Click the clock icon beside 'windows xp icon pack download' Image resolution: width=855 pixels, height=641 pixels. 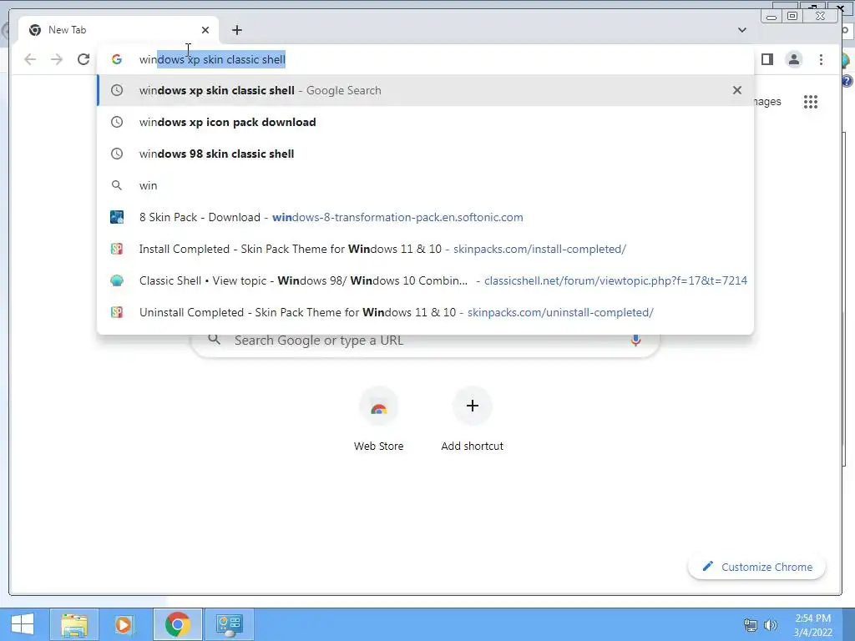click(x=117, y=122)
